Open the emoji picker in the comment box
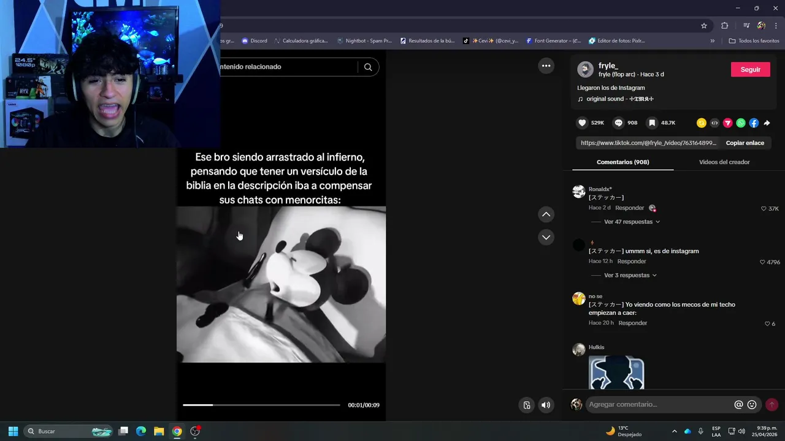The width and height of the screenshot is (785, 441). 752,405
